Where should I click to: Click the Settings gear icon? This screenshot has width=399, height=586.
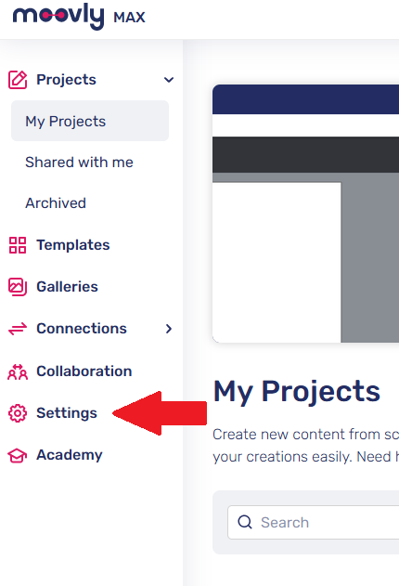[18, 413]
